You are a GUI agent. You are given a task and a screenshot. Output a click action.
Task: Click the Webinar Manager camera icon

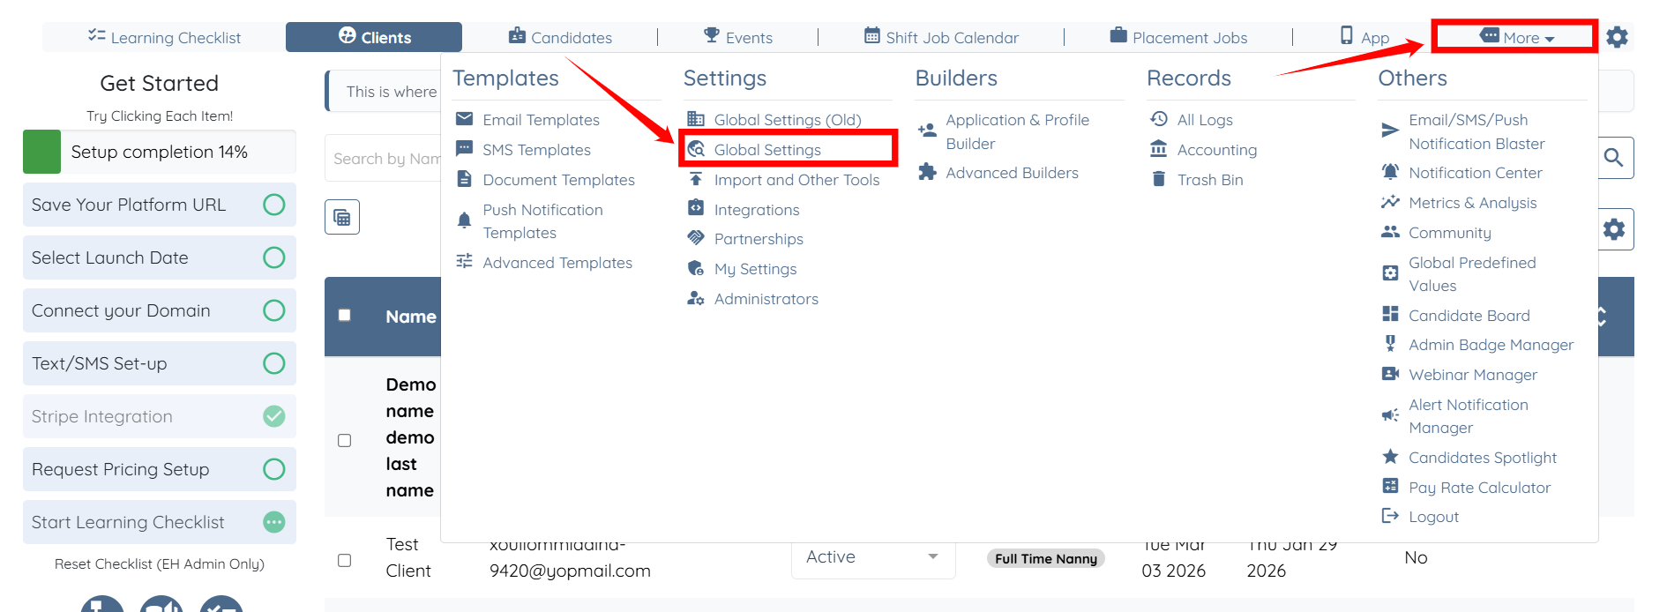(1390, 374)
